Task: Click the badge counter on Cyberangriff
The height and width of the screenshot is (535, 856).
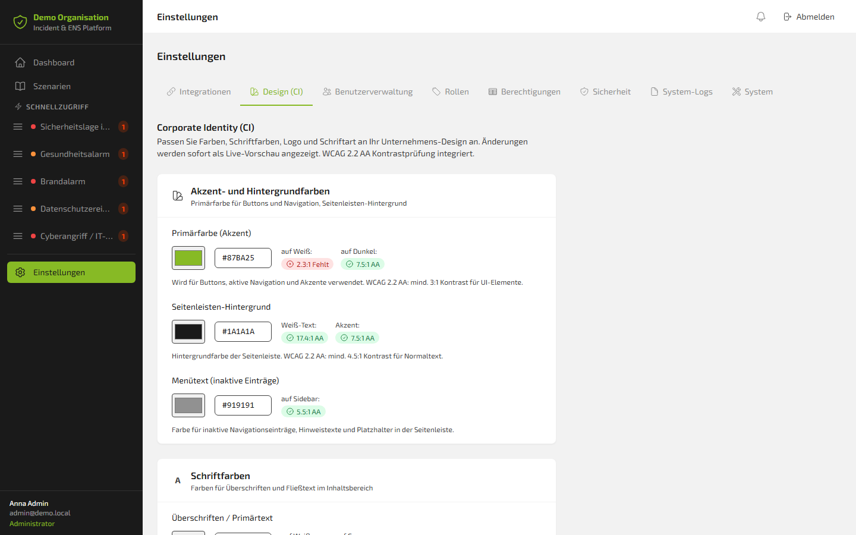Action: pos(123,236)
